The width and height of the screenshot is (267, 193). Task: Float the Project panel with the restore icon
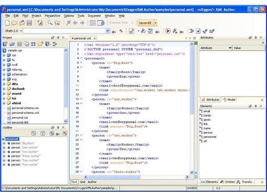pos(53,37)
